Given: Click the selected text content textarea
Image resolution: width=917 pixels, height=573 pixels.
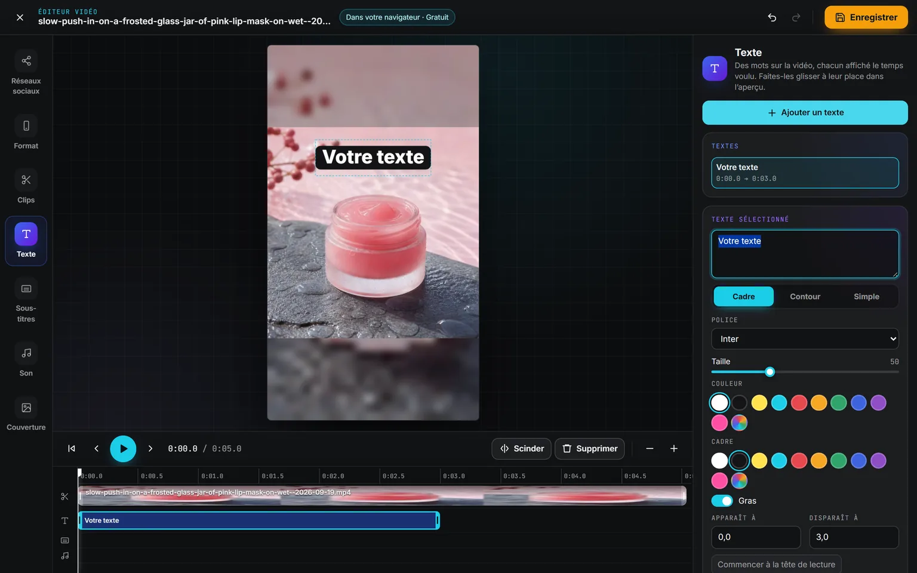Looking at the screenshot, I should pos(805,254).
